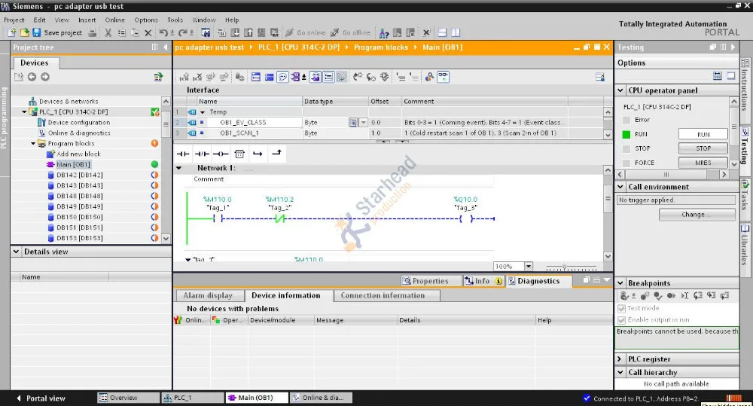This screenshot has width=753, height=406.
Task: Navigate back in project tree toolbar
Action: click(x=32, y=77)
